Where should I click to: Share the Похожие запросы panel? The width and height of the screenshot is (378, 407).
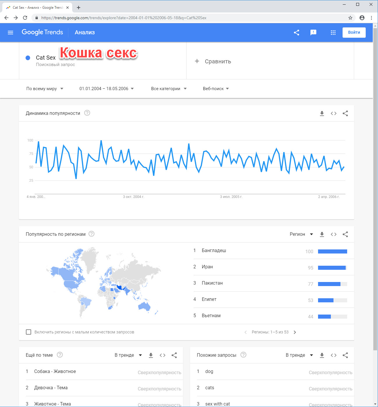click(345, 355)
